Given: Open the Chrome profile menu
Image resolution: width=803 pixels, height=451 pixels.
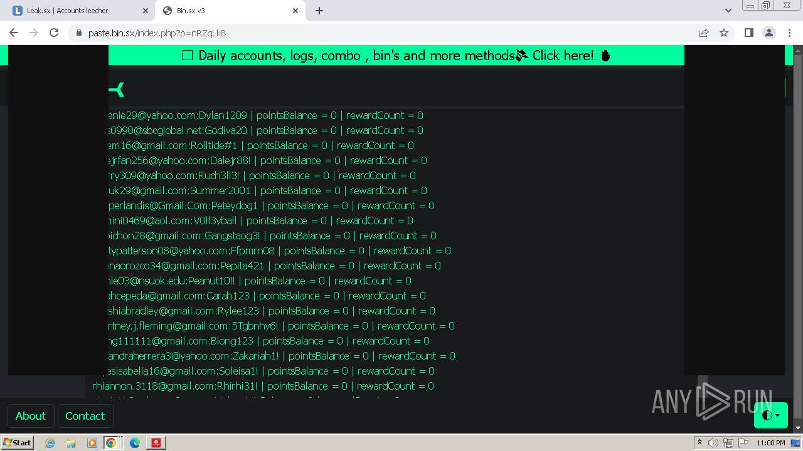Looking at the screenshot, I should click(768, 33).
